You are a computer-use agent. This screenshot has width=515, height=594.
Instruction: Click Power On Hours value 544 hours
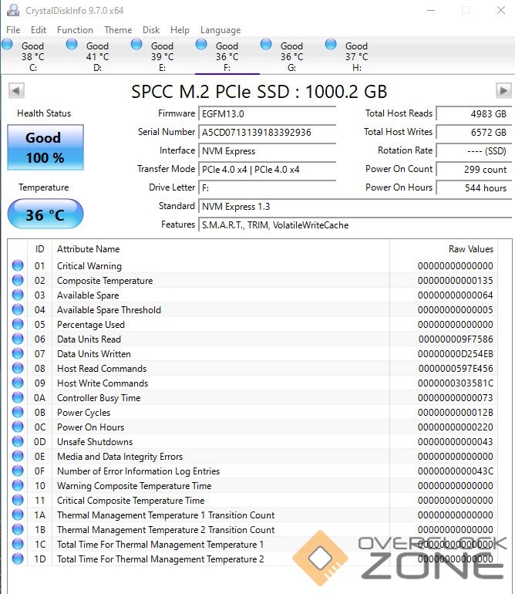pyautogui.click(x=473, y=188)
